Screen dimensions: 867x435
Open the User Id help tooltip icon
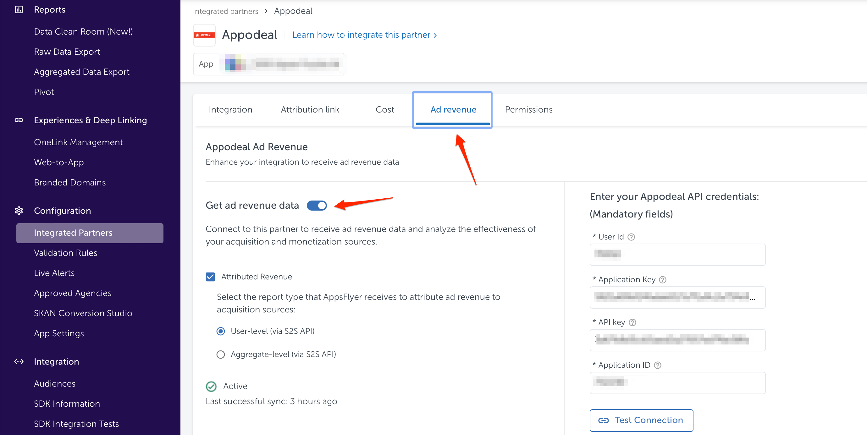632,236
